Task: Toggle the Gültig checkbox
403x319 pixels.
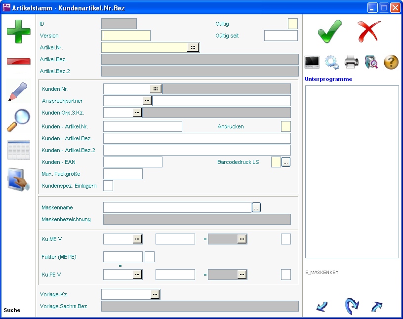Action: pos(293,24)
